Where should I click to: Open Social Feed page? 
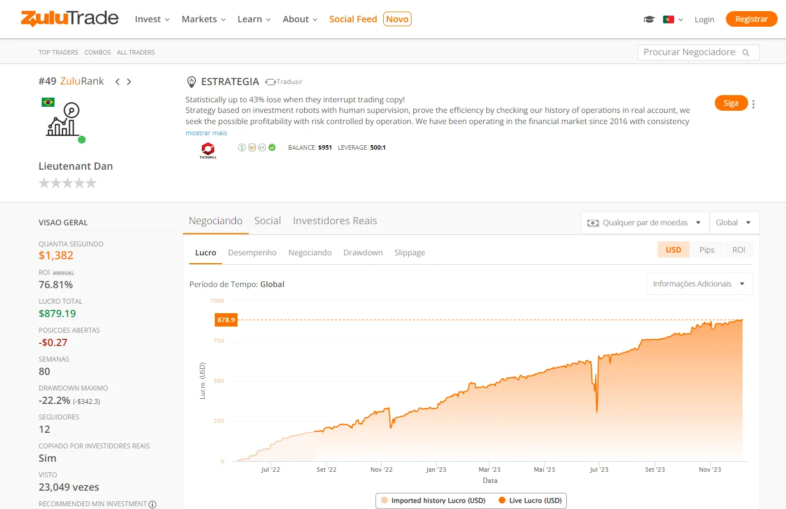tap(353, 19)
